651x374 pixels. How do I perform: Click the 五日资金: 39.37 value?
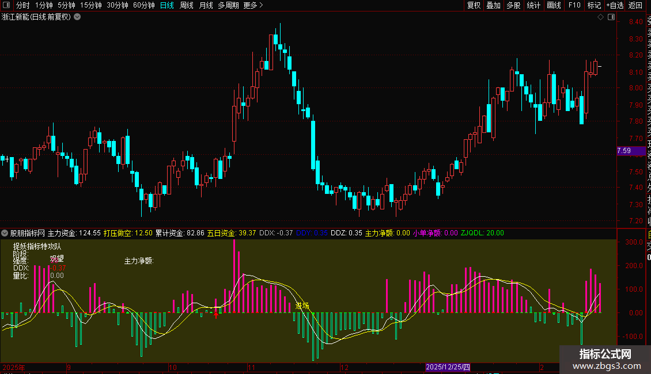point(232,233)
